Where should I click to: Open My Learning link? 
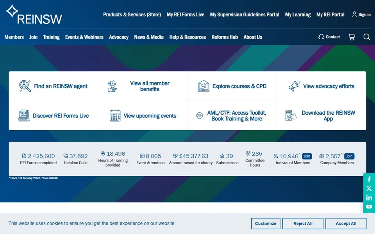[x=298, y=14]
